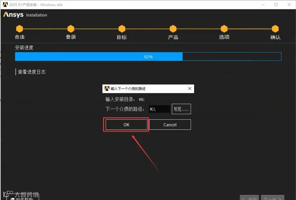This screenshot has height=200, width=296.
Task: Click the Ansys icon in dialog title bar
Action: [x=107, y=88]
